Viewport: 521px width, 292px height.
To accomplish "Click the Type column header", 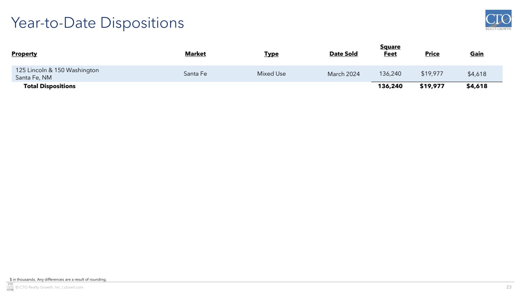I will [271, 54].
